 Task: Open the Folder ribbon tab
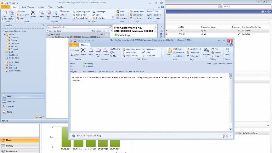[41, 7]
